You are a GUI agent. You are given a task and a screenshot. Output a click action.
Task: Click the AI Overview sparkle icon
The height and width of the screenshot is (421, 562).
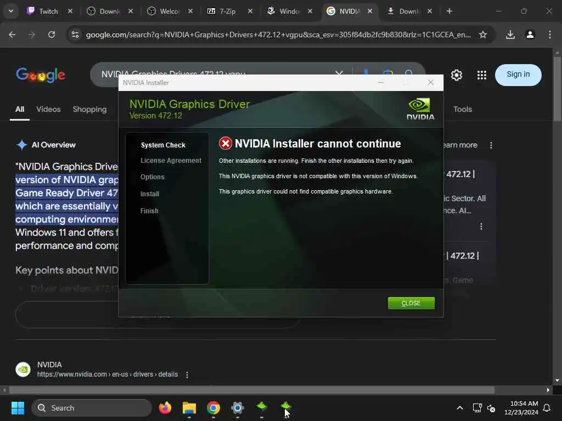22,145
